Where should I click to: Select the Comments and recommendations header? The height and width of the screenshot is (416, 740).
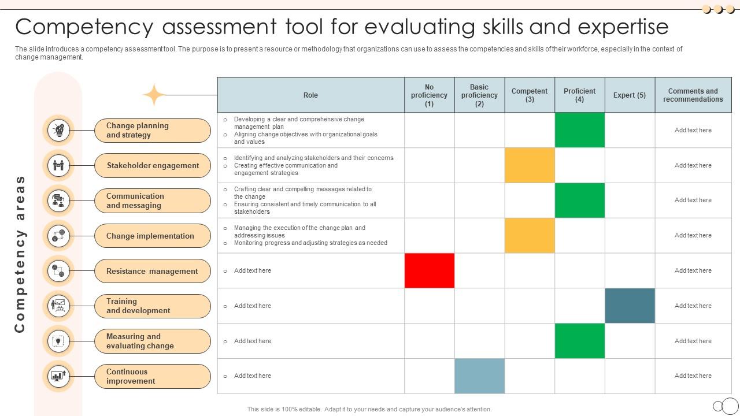(693, 95)
